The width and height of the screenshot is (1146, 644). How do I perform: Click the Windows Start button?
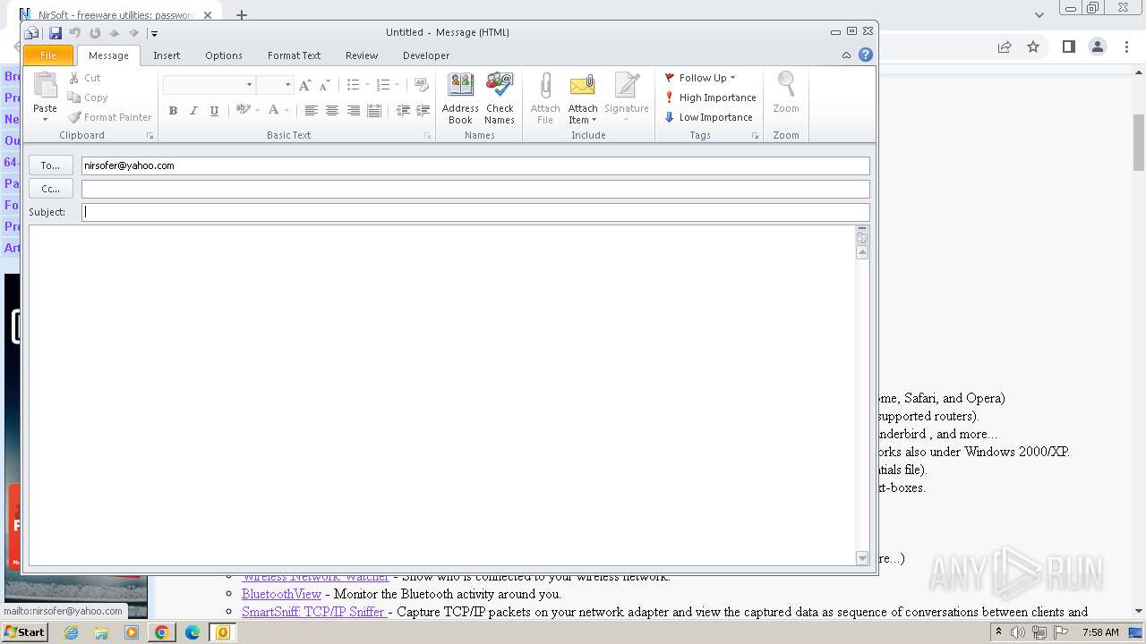click(x=24, y=632)
